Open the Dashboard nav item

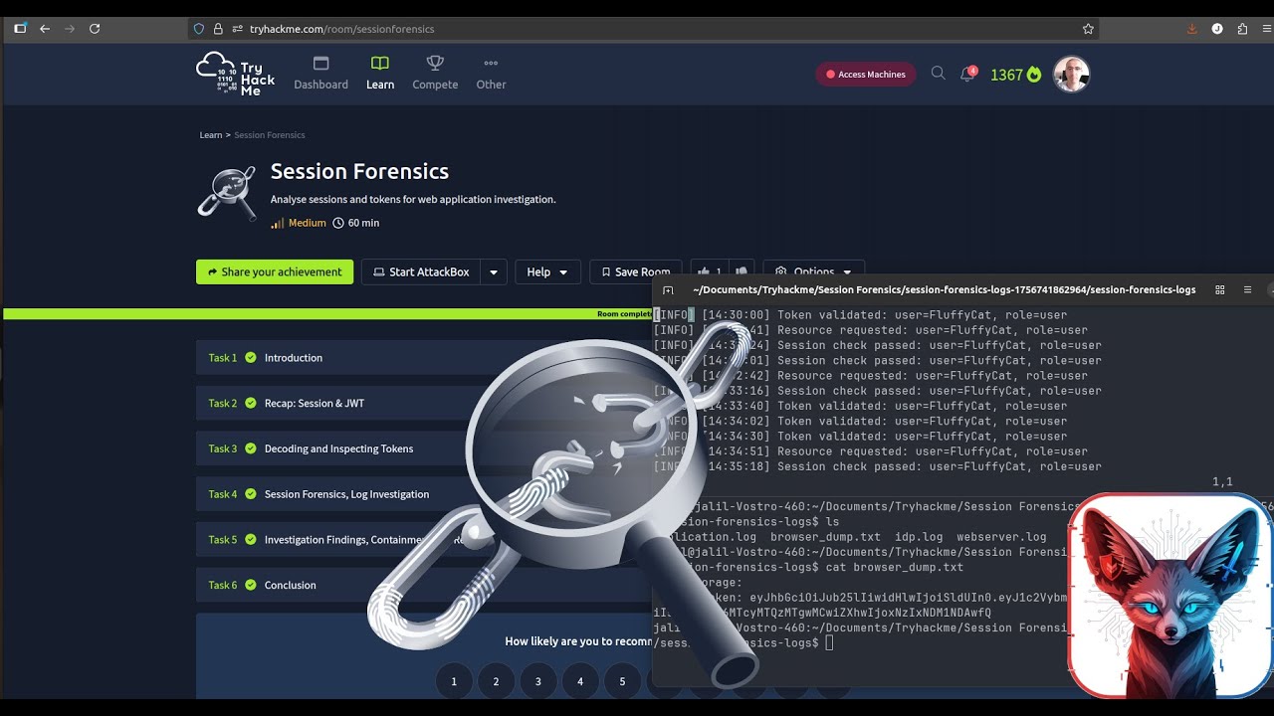coord(320,75)
